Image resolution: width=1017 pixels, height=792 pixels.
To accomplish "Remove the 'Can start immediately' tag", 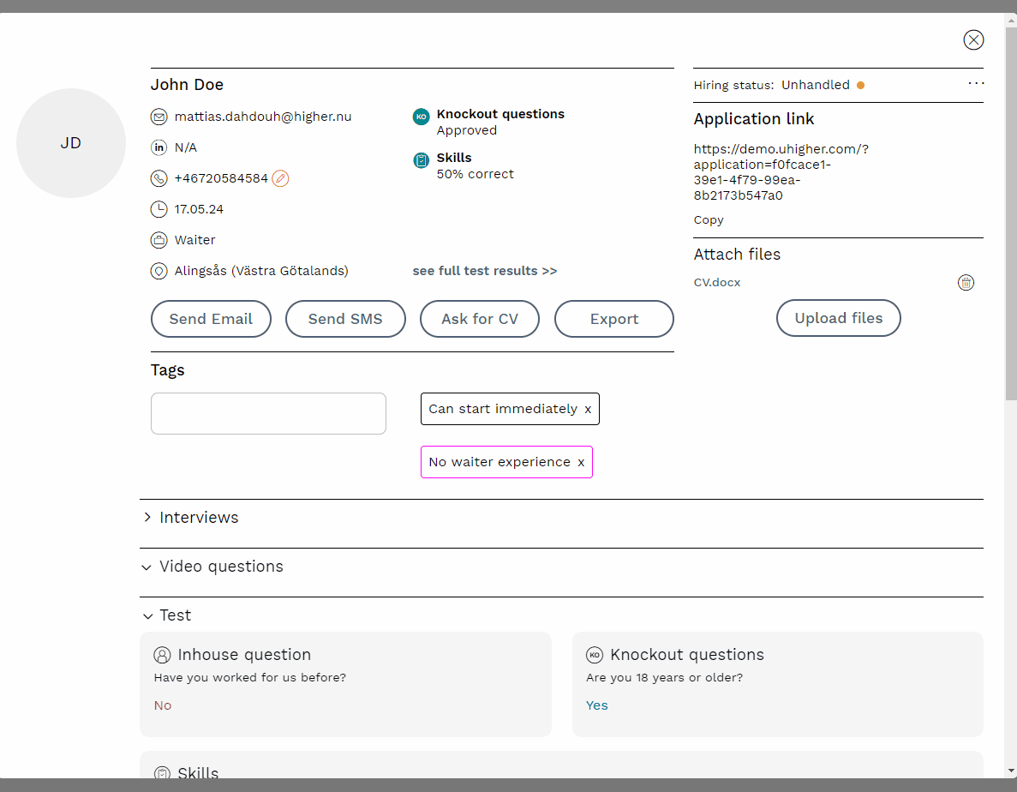I will click(588, 410).
